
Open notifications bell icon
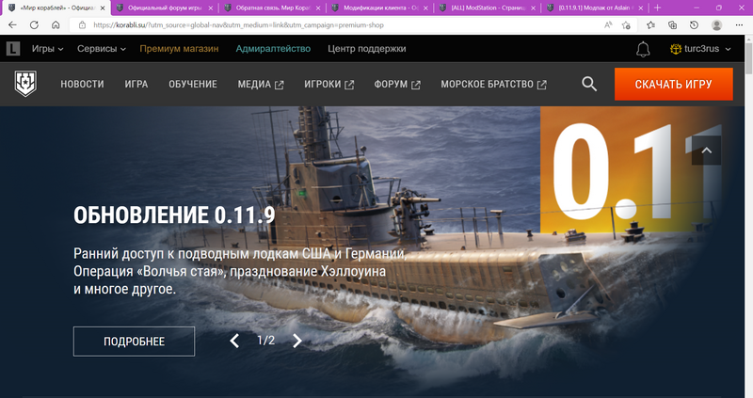click(x=643, y=49)
